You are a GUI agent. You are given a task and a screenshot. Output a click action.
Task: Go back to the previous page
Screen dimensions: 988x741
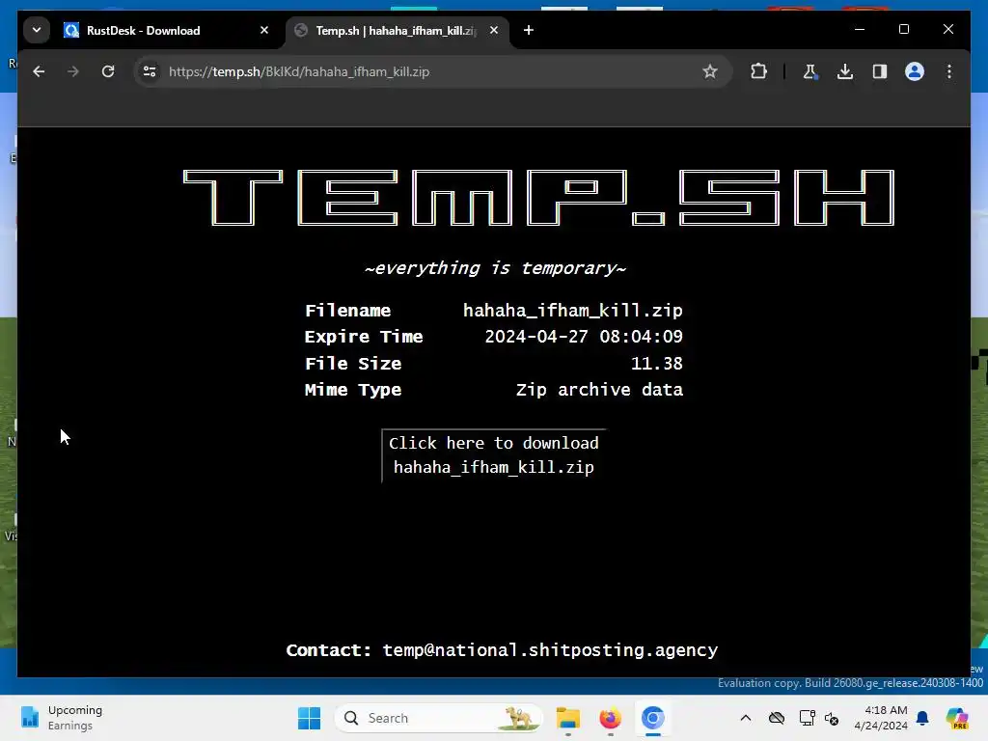pyautogui.click(x=39, y=71)
